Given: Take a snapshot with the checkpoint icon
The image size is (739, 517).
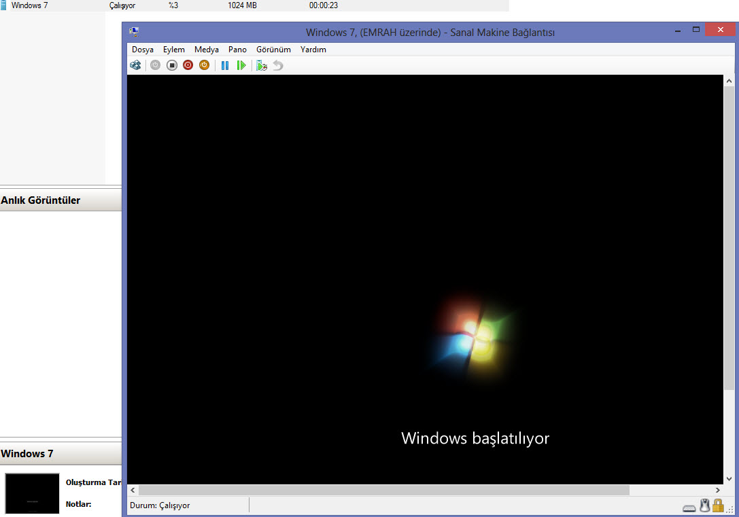Looking at the screenshot, I should tap(262, 65).
